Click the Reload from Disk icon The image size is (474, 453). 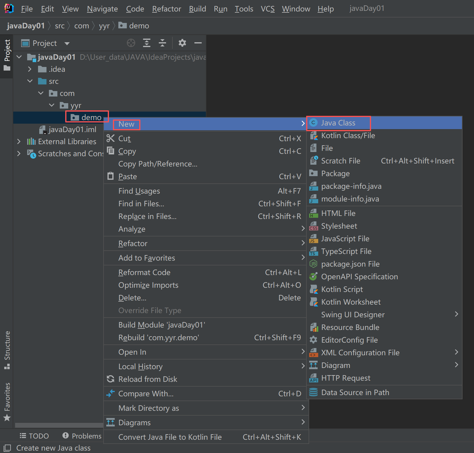tap(110, 379)
